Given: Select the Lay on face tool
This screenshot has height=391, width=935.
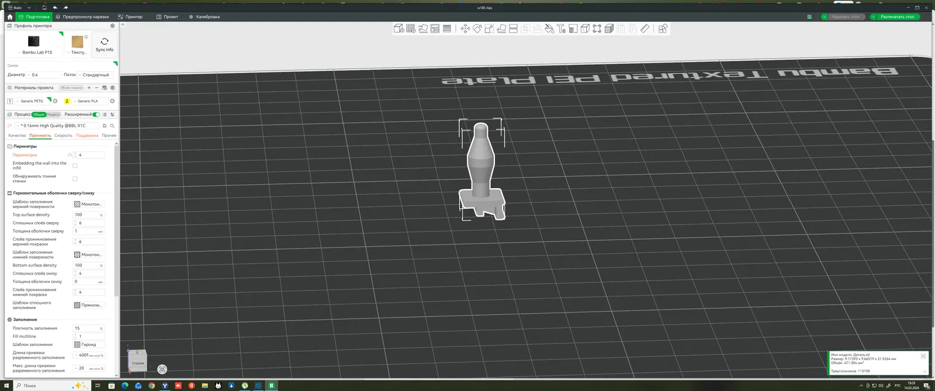Looking at the screenshot, I should 501,28.
